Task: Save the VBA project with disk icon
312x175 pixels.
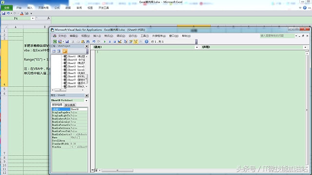Action: (x=67, y=42)
